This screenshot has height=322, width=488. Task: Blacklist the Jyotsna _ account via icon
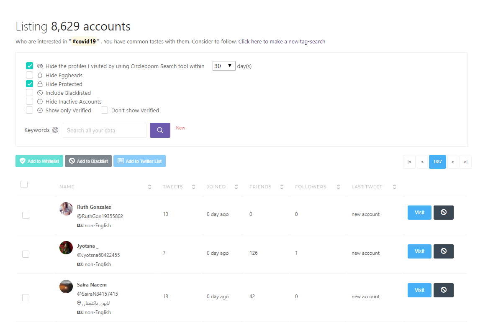443,251
